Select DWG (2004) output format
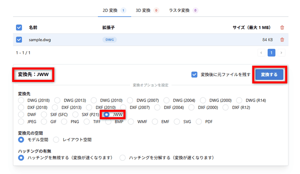300x174 pixels. click(166, 100)
